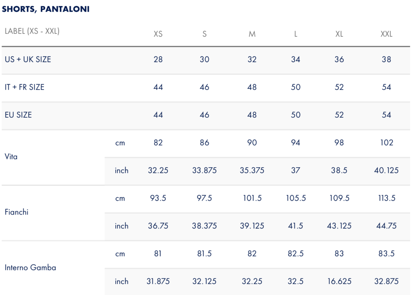Click the M size column header
413x295 pixels.
252,34
